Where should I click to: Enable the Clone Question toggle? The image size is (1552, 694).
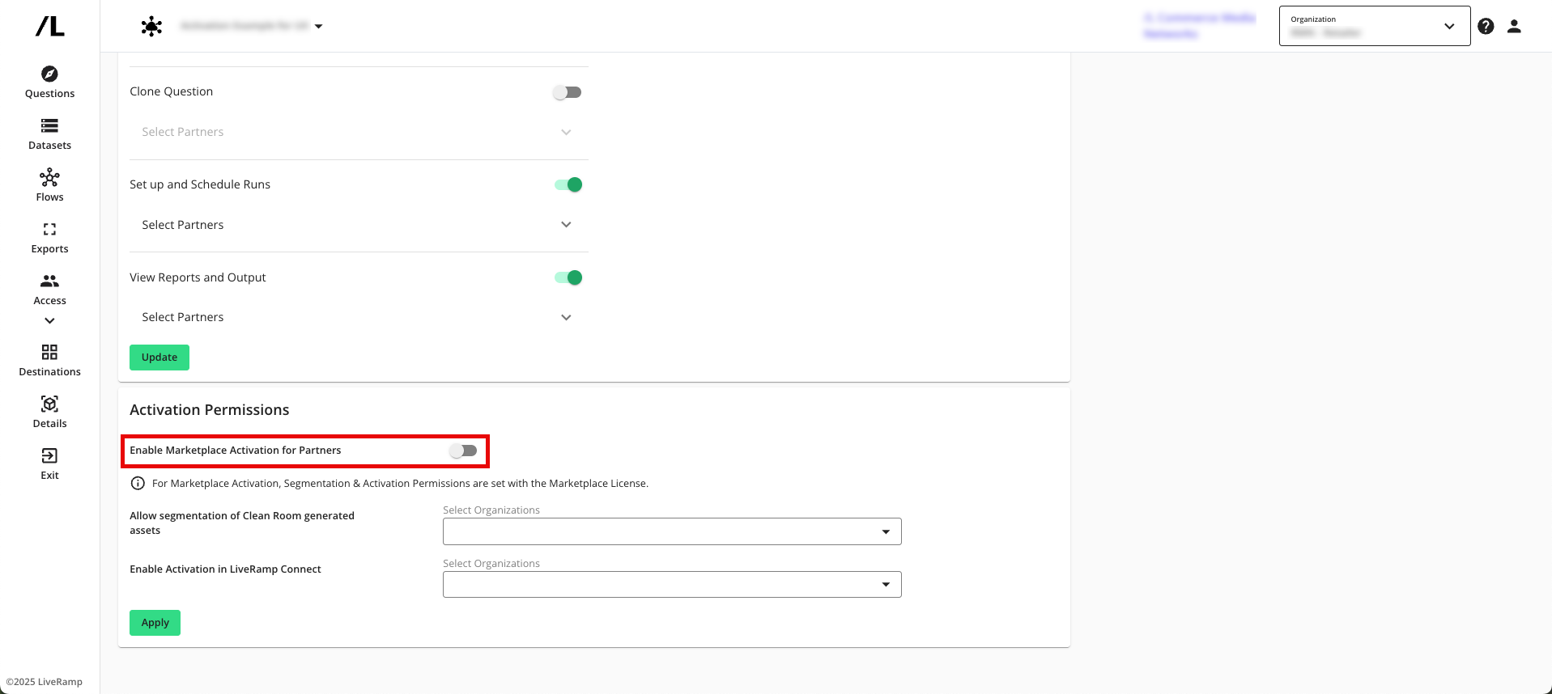point(568,92)
